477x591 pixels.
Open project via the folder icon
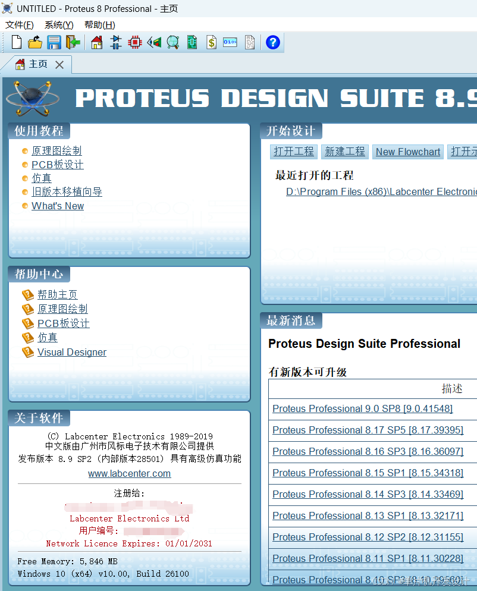click(x=35, y=42)
